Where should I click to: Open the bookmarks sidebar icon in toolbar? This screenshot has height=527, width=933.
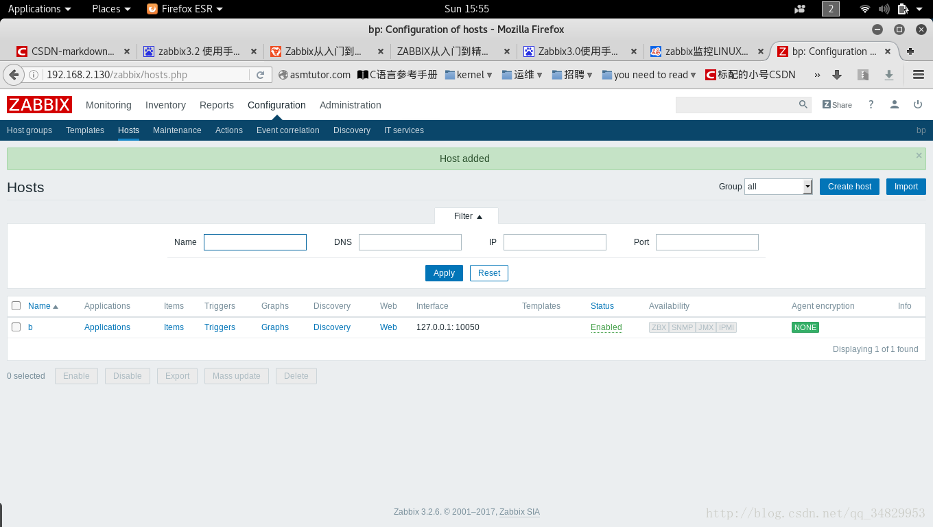(863, 75)
